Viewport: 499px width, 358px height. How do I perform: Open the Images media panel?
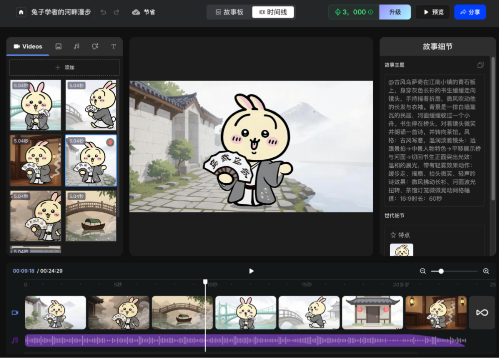click(58, 46)
